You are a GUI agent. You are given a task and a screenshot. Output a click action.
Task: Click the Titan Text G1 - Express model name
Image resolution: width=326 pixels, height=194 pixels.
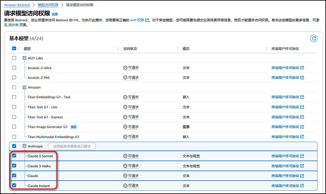pyautogui.click(x=45, y=117)
